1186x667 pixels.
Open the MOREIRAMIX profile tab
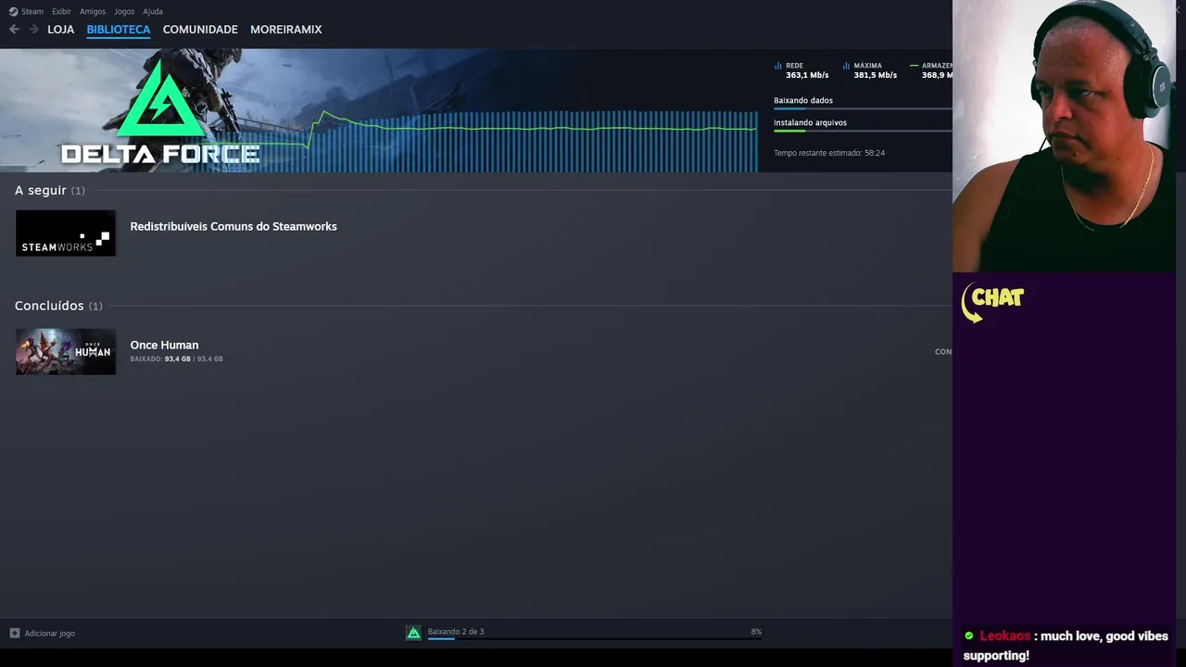tap(286, 30)
